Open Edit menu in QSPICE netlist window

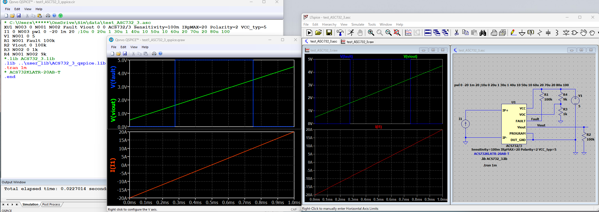click(x=17, y=9)
